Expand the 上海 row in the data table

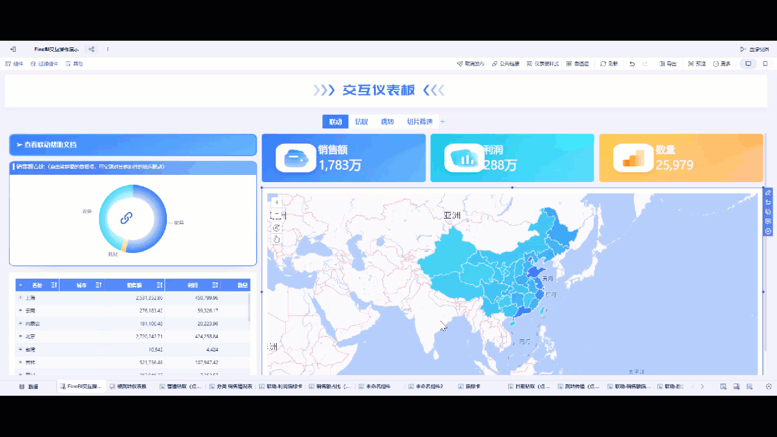pos(20,297)
